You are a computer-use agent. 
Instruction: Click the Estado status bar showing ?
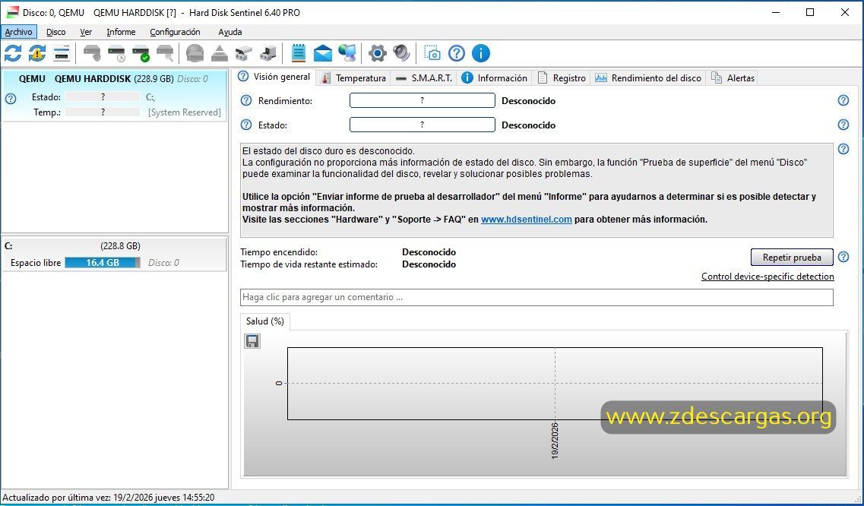pyautogui.click(x=422, y=125)
